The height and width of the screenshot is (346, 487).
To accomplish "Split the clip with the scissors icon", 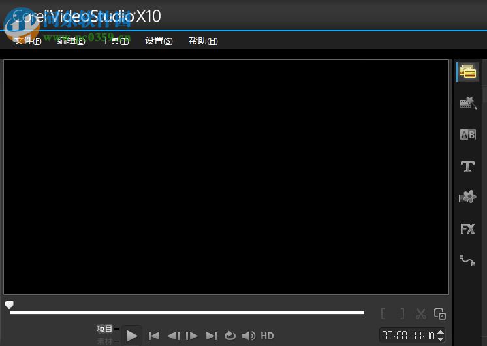I will pos(421,314).
